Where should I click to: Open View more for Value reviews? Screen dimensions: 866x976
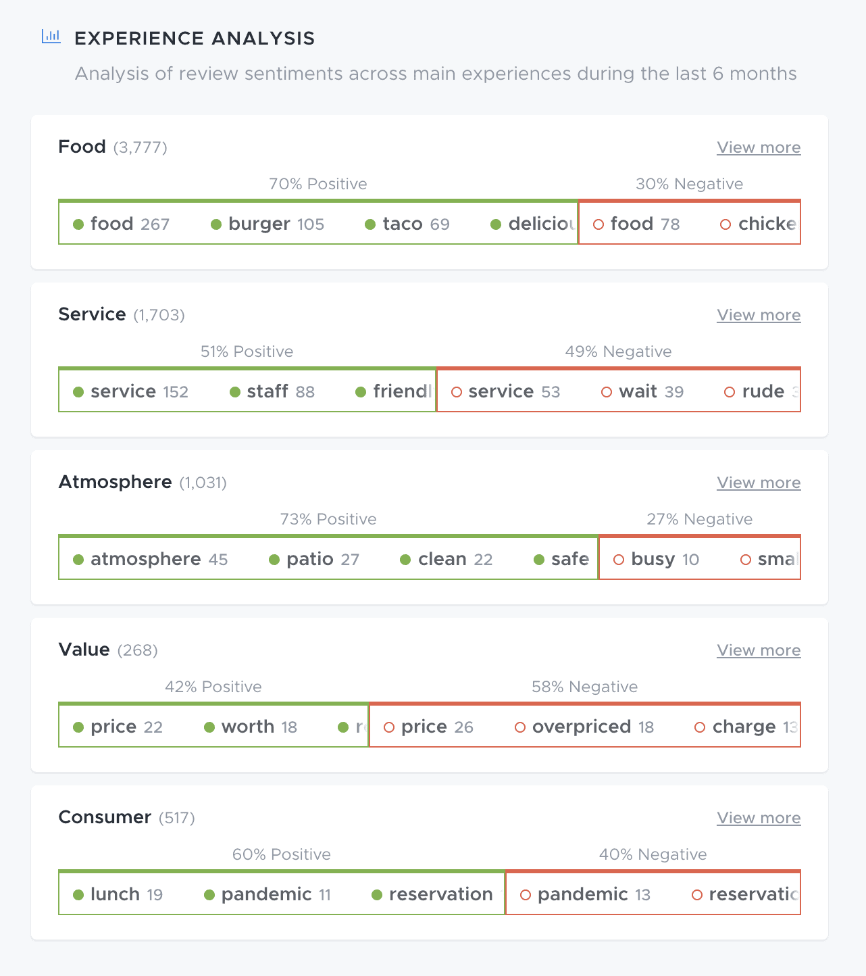click(x=758, y=650)
